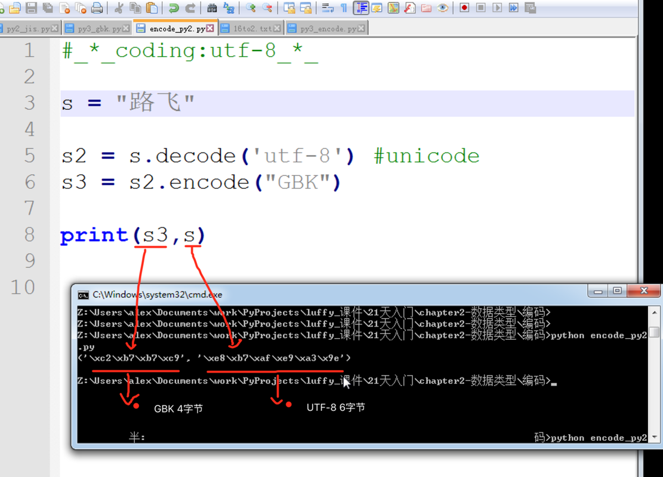Undo the last edit with the Undo arrow
The width and height of the screenshot is (663, 477).
click(174, 8)
